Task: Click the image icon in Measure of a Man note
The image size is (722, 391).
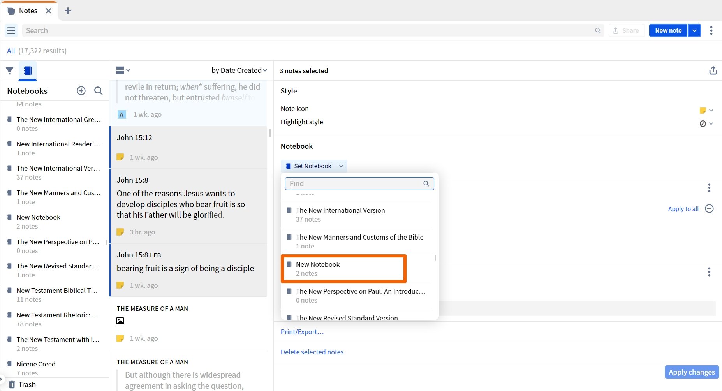Action: (120, 321)
